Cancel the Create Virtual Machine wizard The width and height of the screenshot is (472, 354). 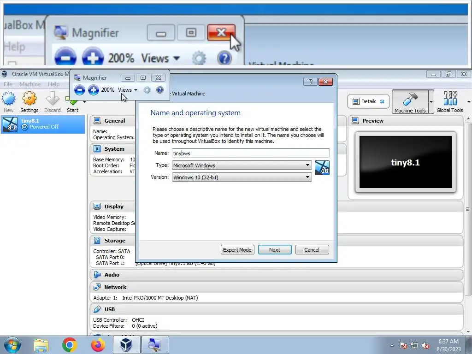tap(312, 250)
